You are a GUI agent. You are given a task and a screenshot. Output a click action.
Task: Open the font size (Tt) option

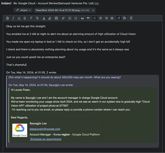coord(37,18)
